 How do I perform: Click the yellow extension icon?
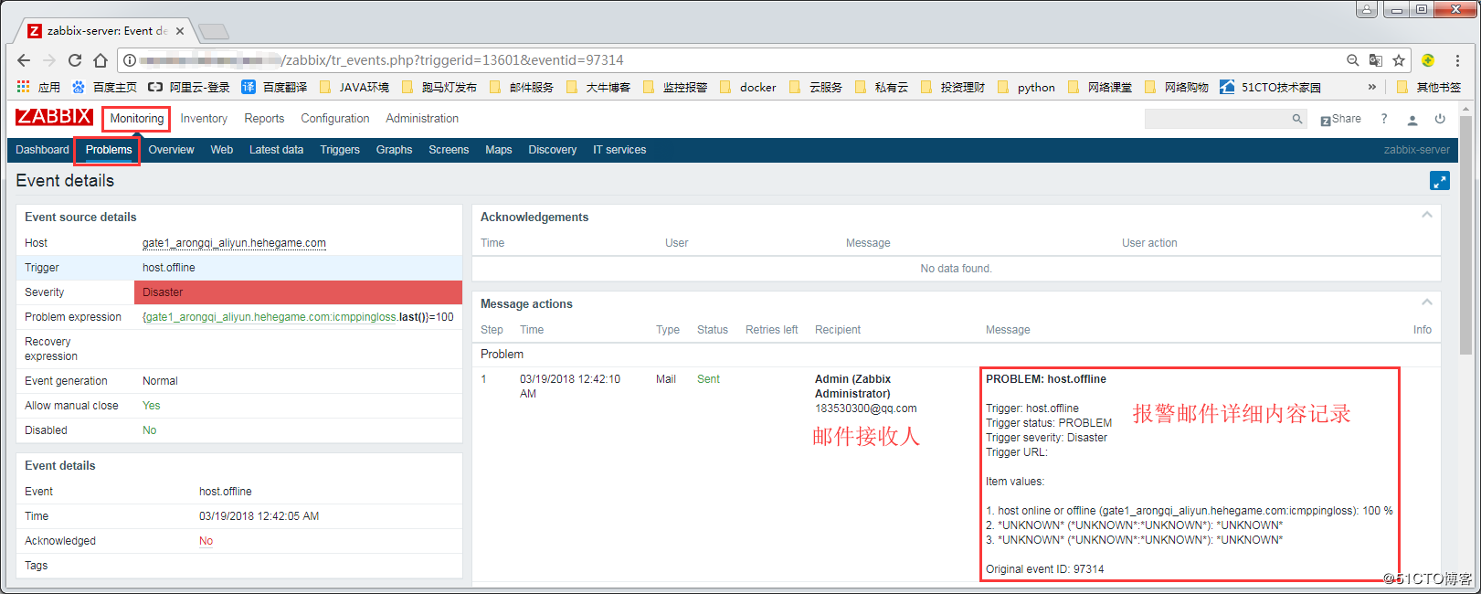(x=1428, y=60)
